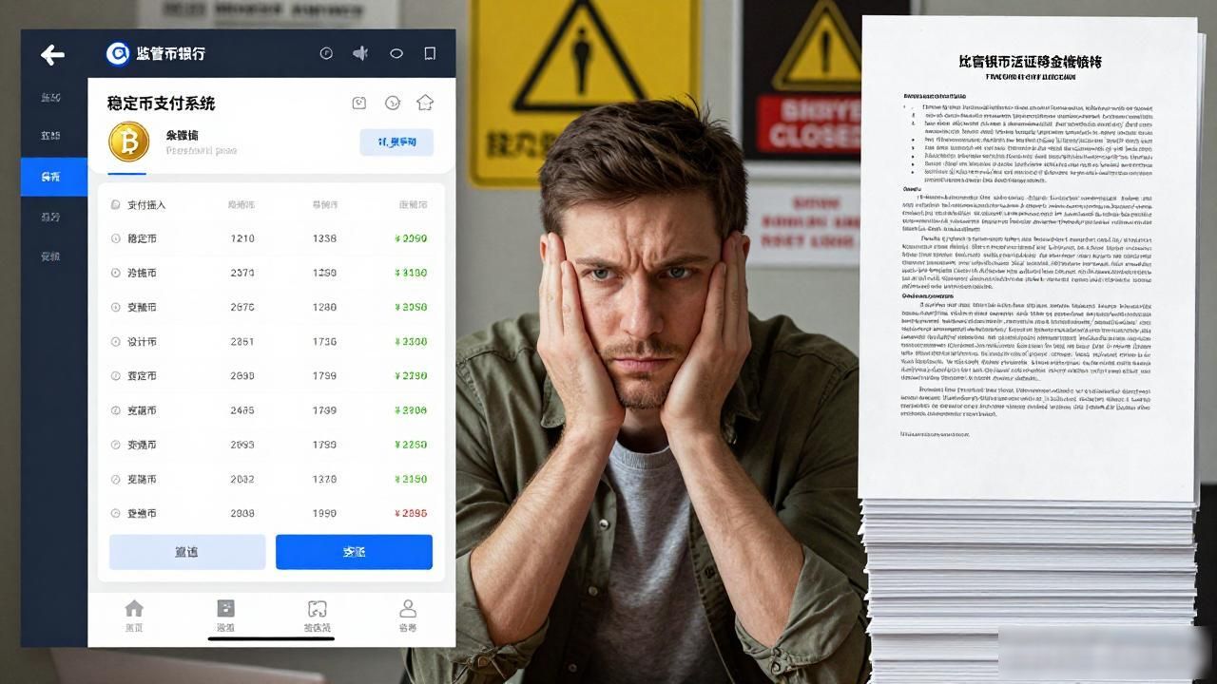
Task: Click the value 1210 in 稳定币 row
Action: 242,238
